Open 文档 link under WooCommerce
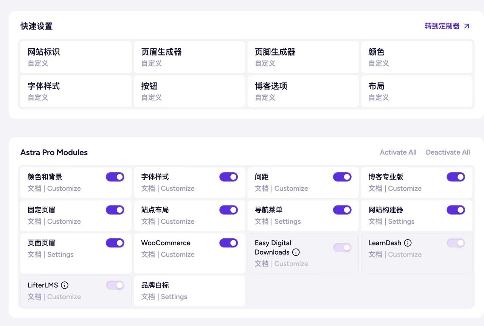Viewport: 484px width, 326px height. click(x=148, y=255)
